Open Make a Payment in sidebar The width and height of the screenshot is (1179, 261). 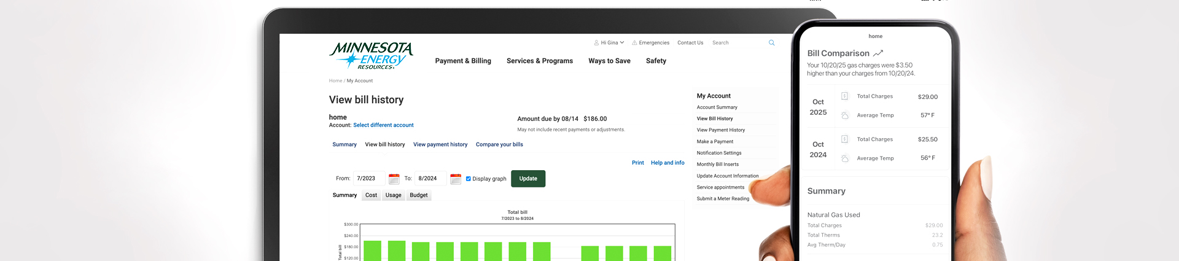tap(715, 142)
